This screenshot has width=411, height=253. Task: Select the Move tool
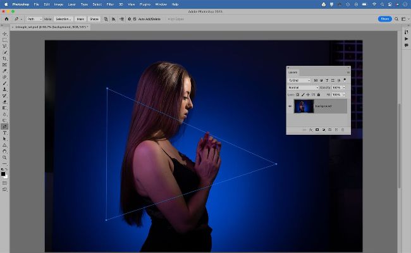[5, 34]
